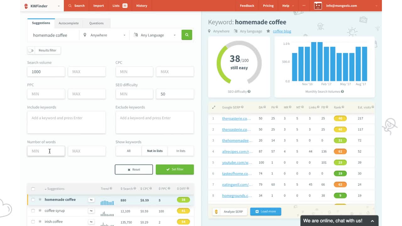Select the Not in lists option
Screen dimensions: 402x226
coord(155,151)
